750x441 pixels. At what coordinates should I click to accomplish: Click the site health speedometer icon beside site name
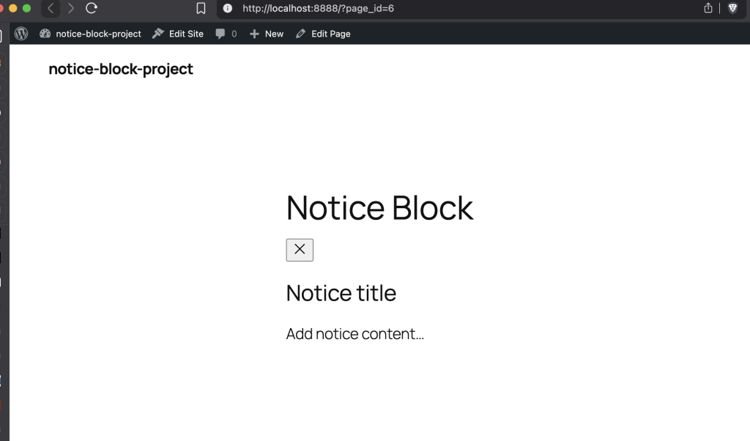click(x=45, y=34)
